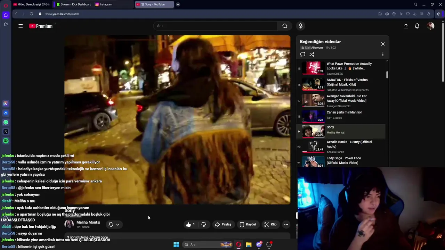Open File Explorer from the taskbar
This screenshot has width=445, height=250.
(x=249, y=244)
